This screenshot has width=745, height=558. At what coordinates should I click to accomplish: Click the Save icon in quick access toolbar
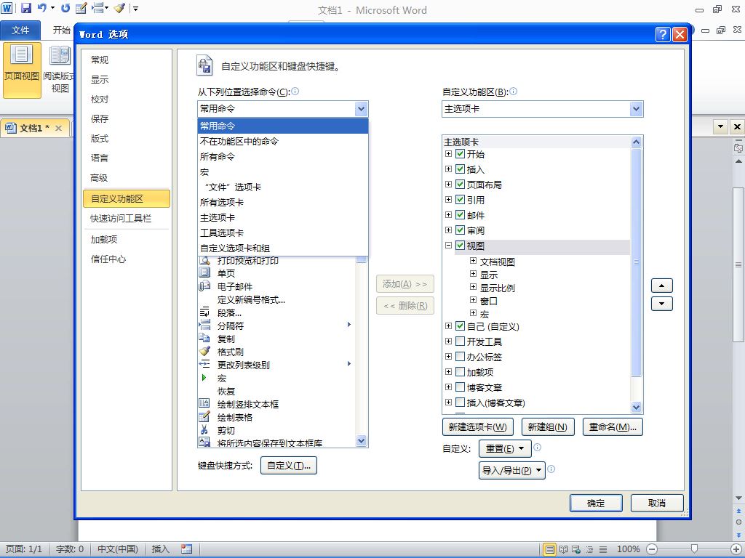pos(26,8)
